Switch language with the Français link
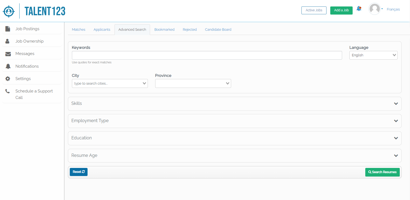This screenshot has width=410, height=200. [393, 9]
